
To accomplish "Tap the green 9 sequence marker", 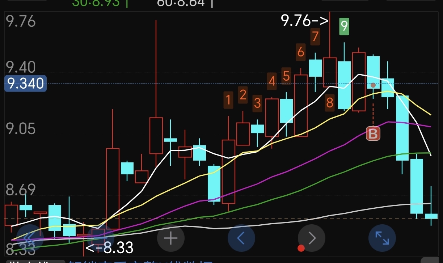I will (x=344, y=26).
